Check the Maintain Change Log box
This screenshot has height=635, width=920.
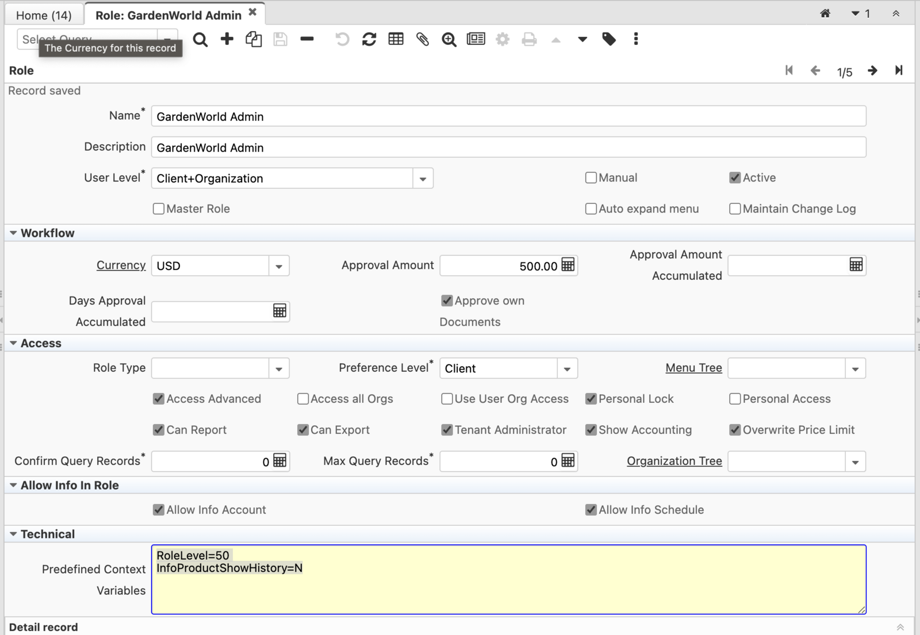click(735, 209)
